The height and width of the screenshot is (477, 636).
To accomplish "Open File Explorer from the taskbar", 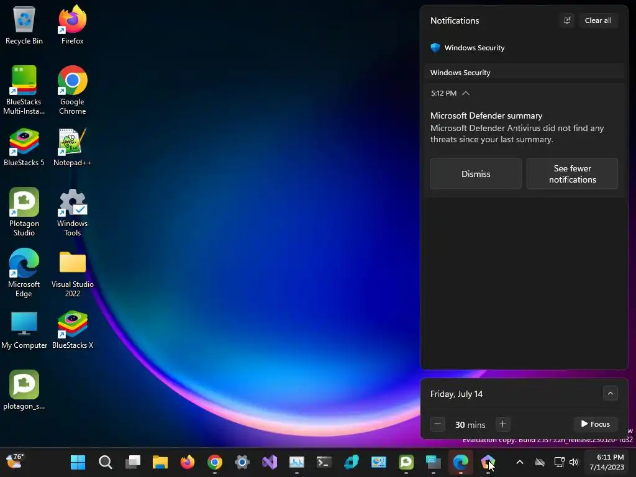I will pyautogui.click(x=160, y=462).
